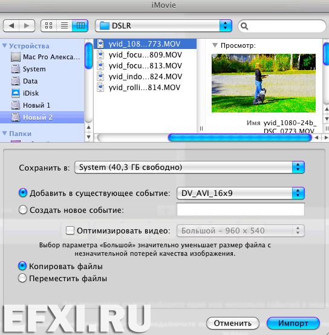The image size is (329, 335).
Task: Go forward with the right arrow button
Action: point(27,25)
